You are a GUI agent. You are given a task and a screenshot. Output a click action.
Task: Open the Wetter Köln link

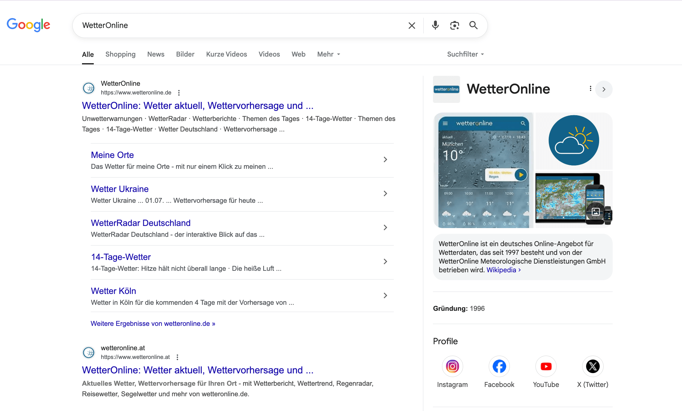[113, 291]
